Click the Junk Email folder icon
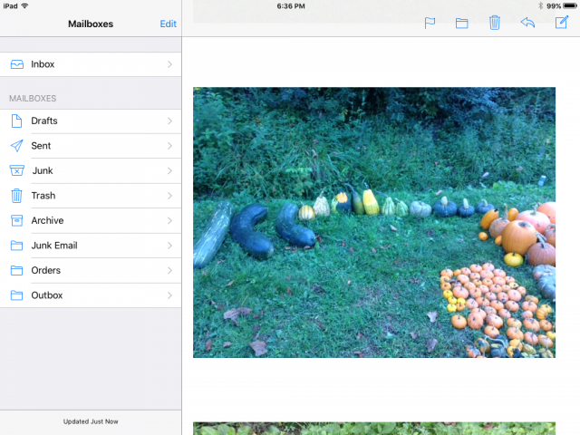Screen dimensions: 580x435 click(x=16, y=246)
